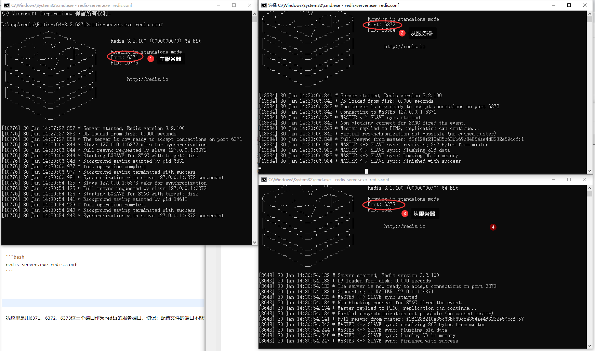This screenshot has width=595, height=351.
Task: Maximize the port 6373 slave server window
Action: pyautogui.click(x=569, y=179)
